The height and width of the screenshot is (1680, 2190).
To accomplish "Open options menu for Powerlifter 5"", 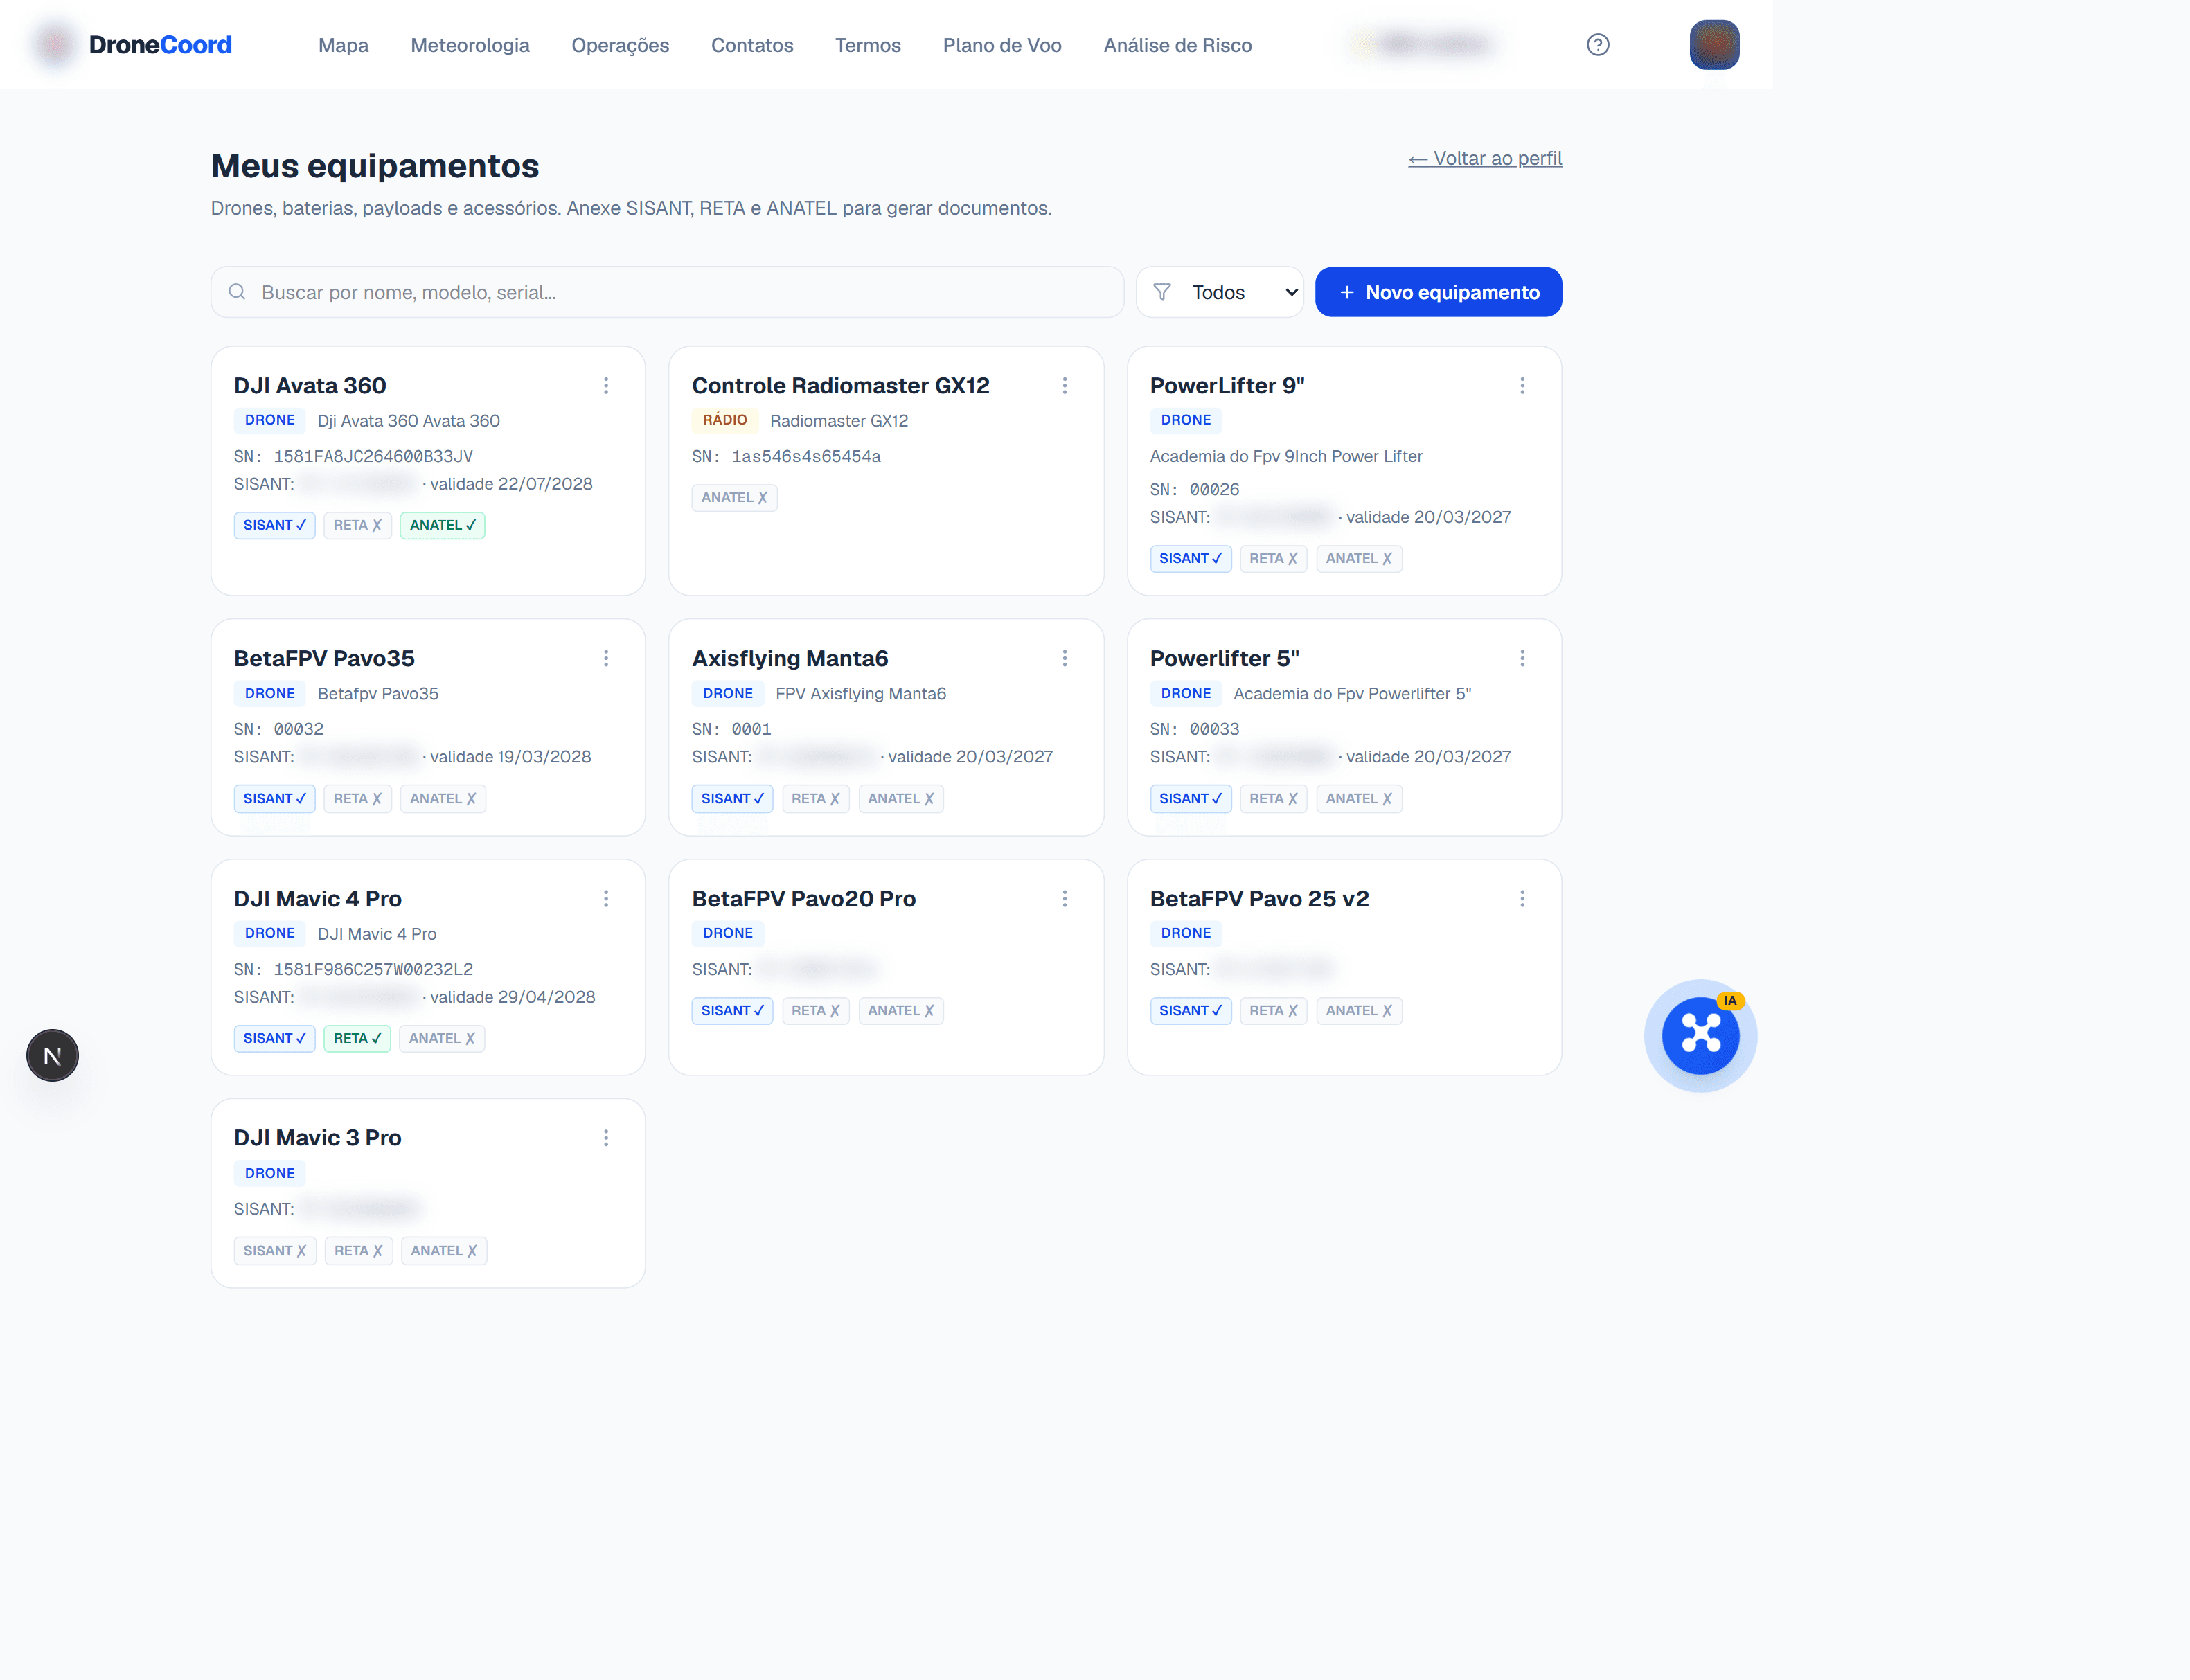I will pyautogui.click(x=1522, y=658).
